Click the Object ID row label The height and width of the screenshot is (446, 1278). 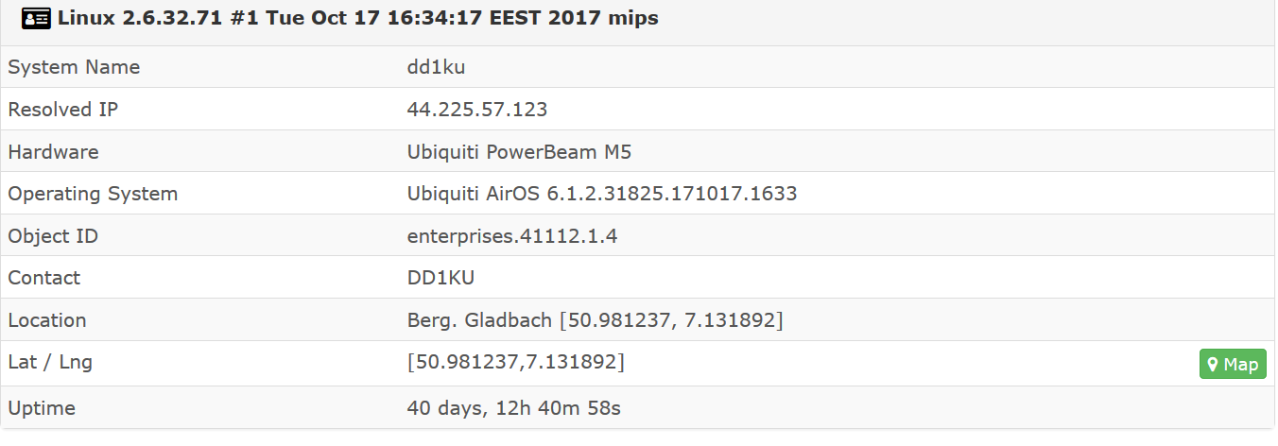[53, 236]
